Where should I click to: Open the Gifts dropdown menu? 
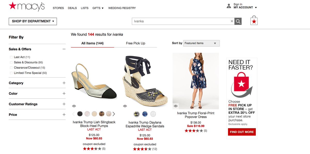pos(98,8)
